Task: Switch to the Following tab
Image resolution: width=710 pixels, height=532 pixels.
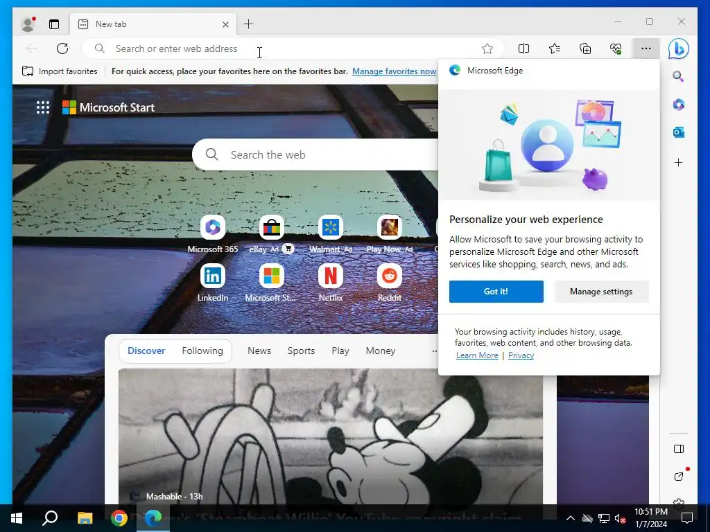Action: (x=202, y=351)
